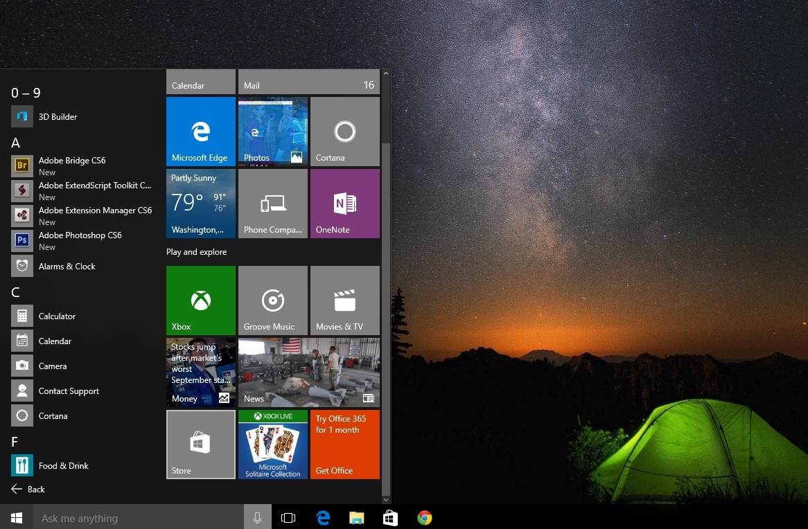Viewport: 808px width, 529px height.
Task: Open Food & Drink app
Action: [x=82, y=465]
